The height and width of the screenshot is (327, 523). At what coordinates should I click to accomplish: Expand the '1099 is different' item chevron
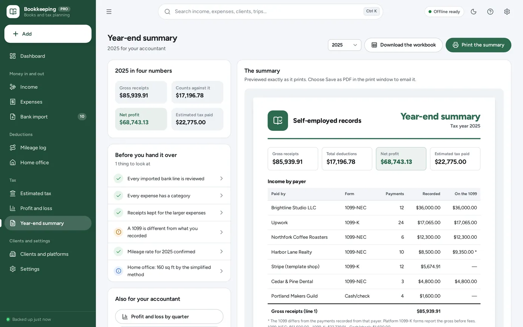pyautogui.click(x=222, y=232)
